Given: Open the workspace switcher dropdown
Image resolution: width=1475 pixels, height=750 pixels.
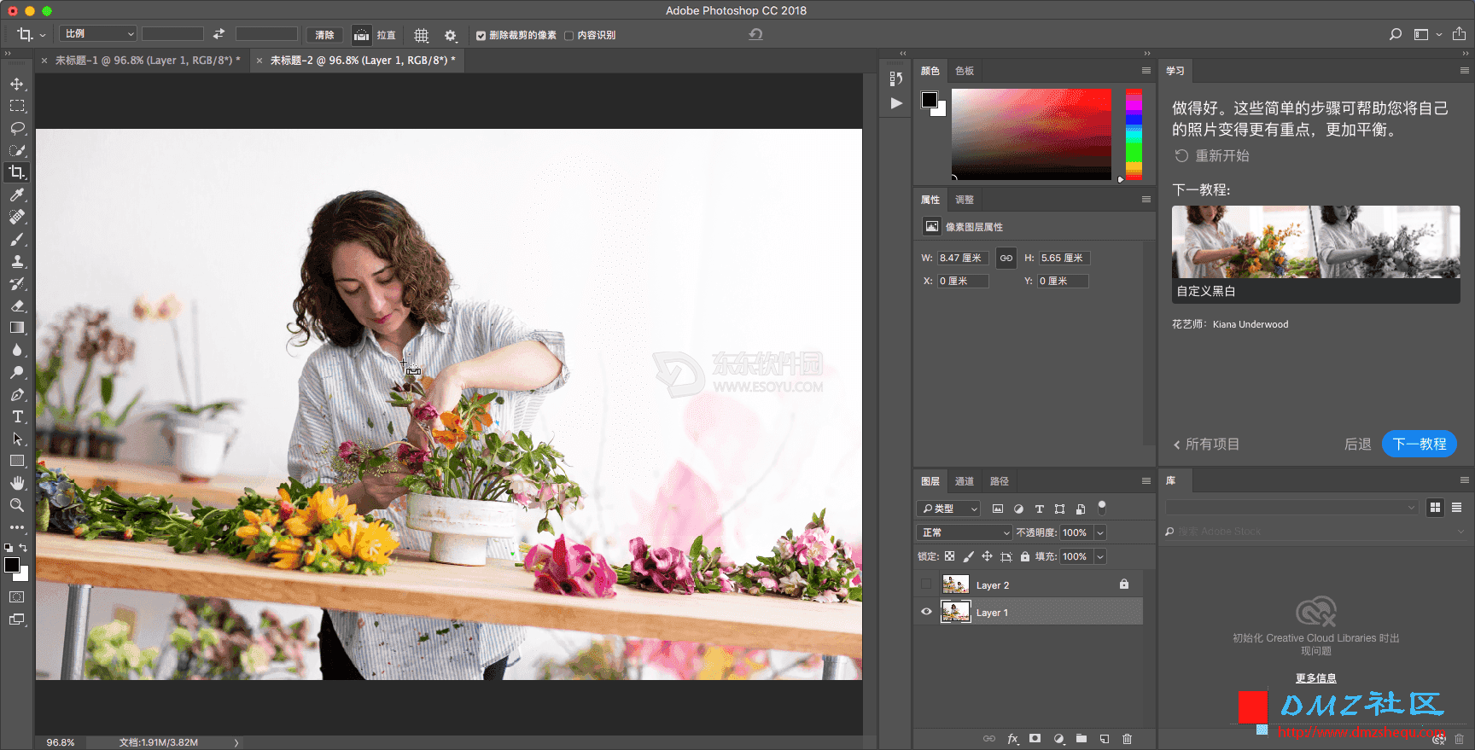Looking at the screenshot, I should (1426, 35).
